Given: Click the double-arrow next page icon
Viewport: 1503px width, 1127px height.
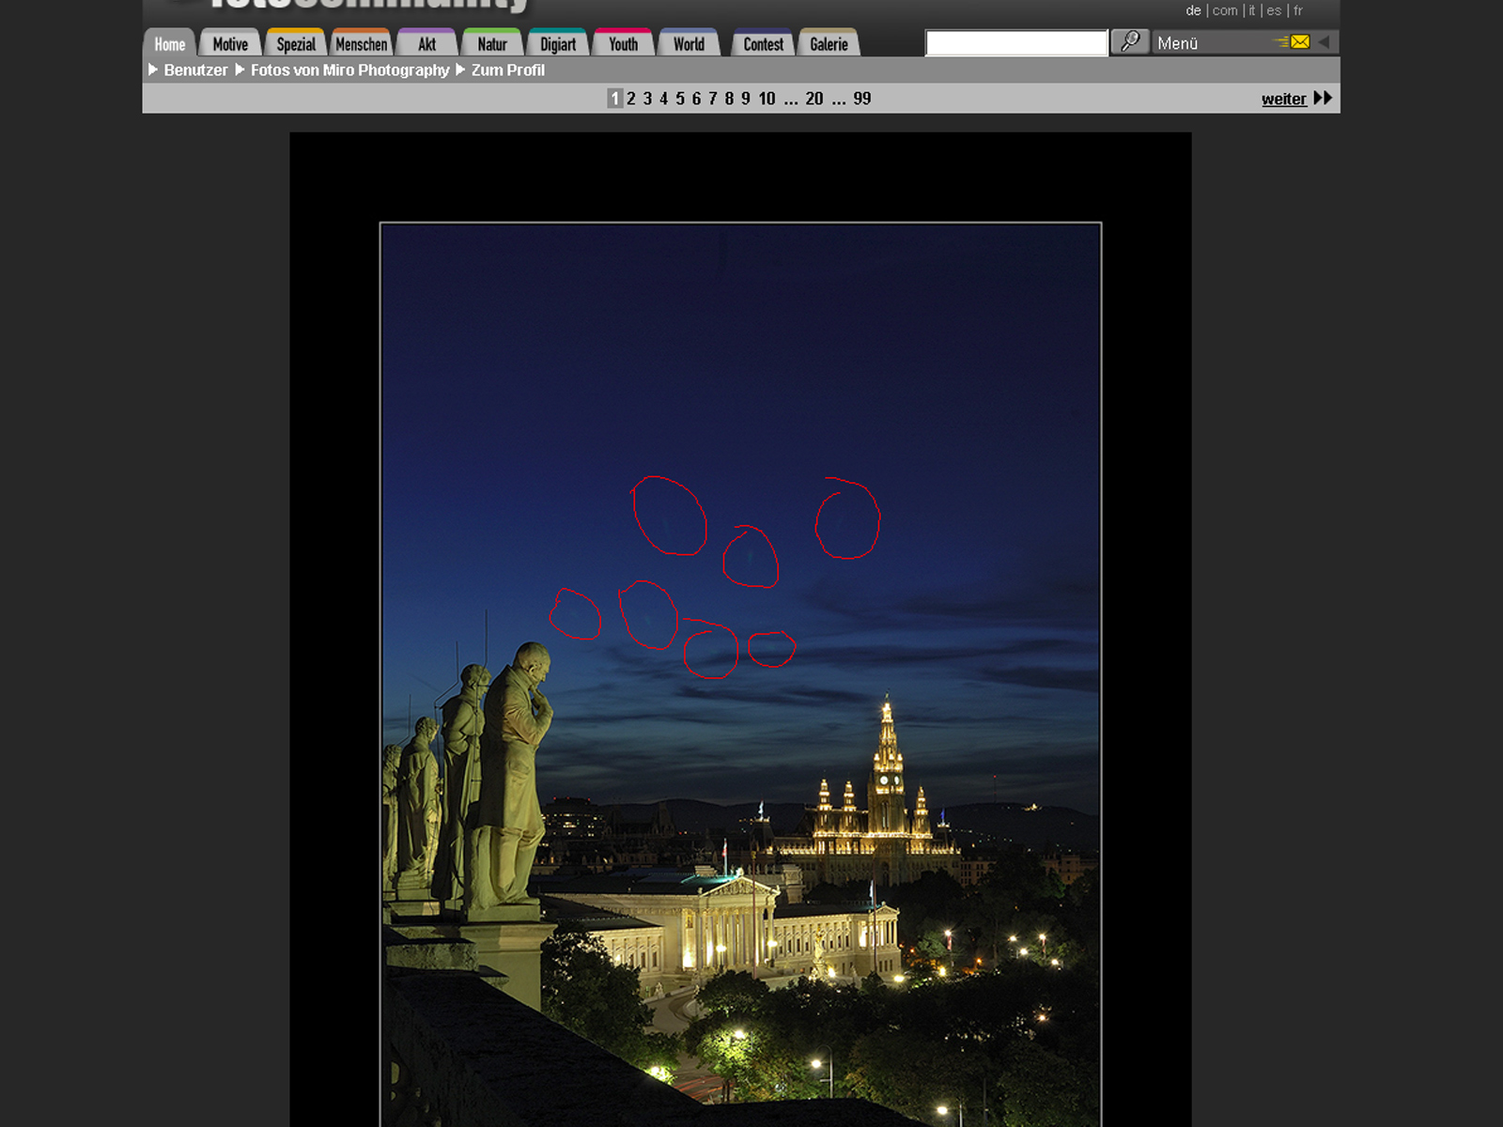Looking at the screenshot, I should (x=1323, y=99).
